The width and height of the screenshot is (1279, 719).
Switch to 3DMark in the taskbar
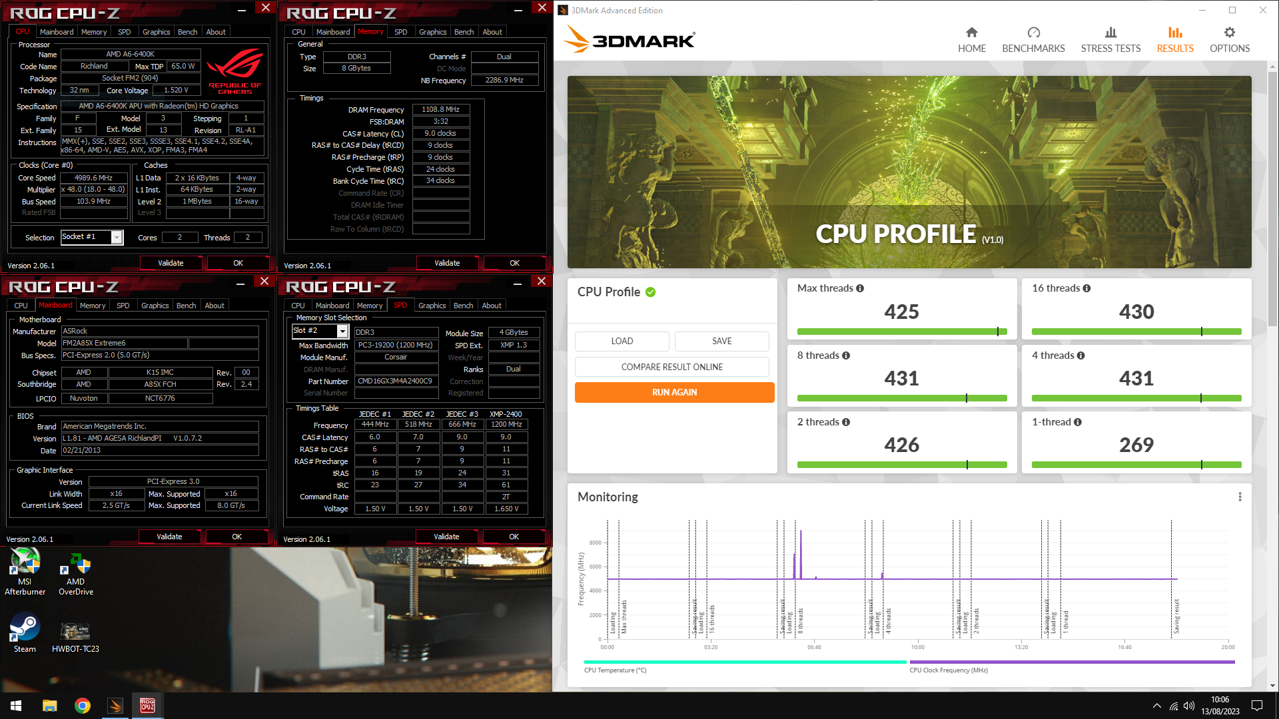click(x=115, y=706)
